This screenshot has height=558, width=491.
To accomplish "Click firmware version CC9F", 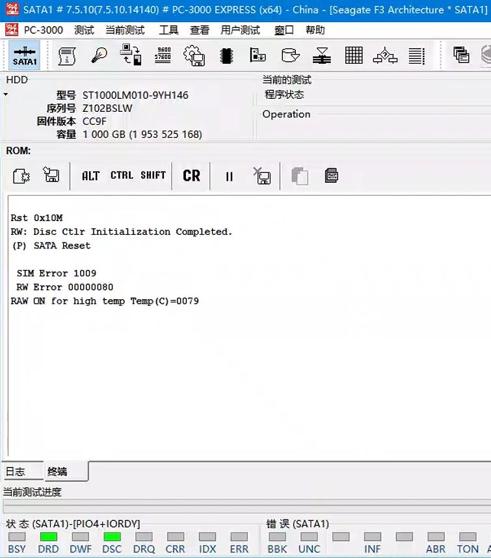I will click(x=94, y=122).
